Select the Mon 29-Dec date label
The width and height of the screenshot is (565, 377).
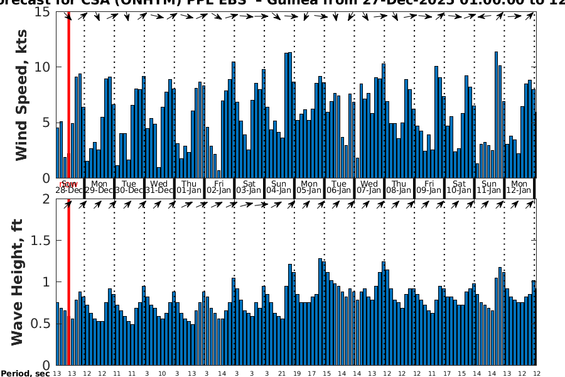[x=99, y=187]
